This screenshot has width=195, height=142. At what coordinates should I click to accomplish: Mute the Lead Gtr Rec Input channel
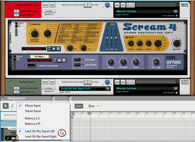(45, 5)
